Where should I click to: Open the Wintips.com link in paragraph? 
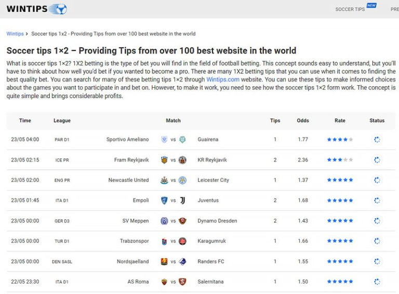pyautogui.click(x=223, y=79)
